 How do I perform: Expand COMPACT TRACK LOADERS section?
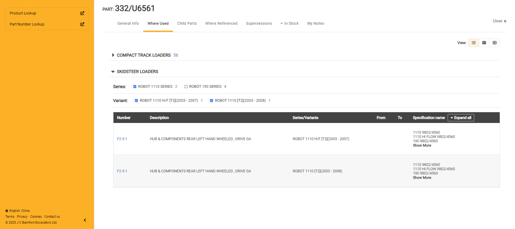[113, 55]
